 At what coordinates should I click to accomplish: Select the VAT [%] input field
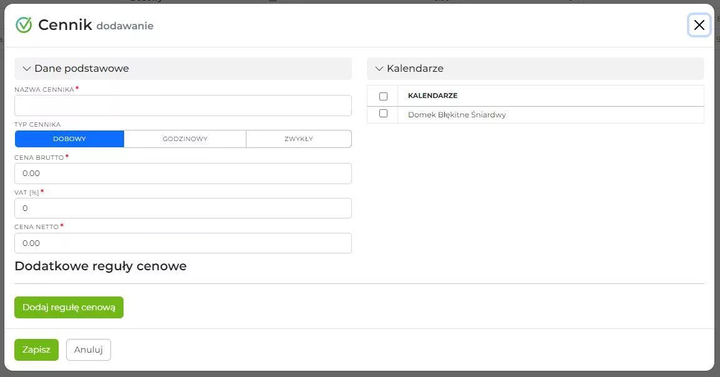183,208
